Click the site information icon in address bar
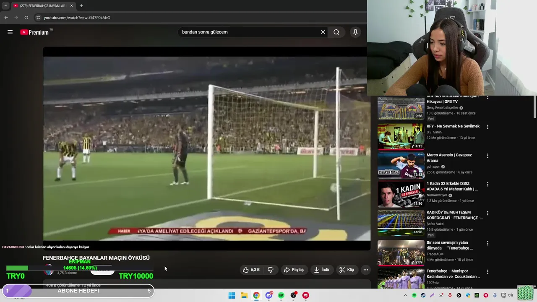Screen dimensions: 537x302 [38, 18]
